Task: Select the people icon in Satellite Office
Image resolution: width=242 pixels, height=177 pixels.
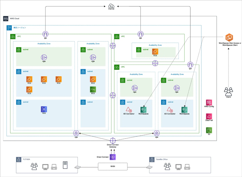Action: pyautogui.click(x=167, y=166)
